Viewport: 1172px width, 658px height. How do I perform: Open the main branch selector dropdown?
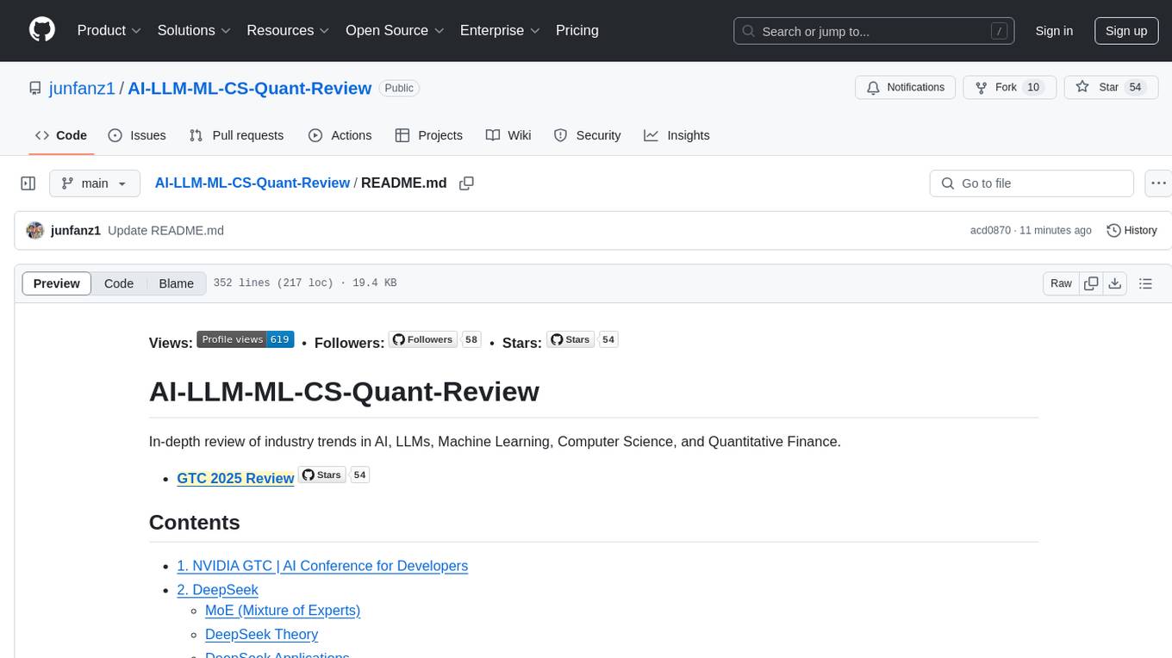tap(95, 183)
